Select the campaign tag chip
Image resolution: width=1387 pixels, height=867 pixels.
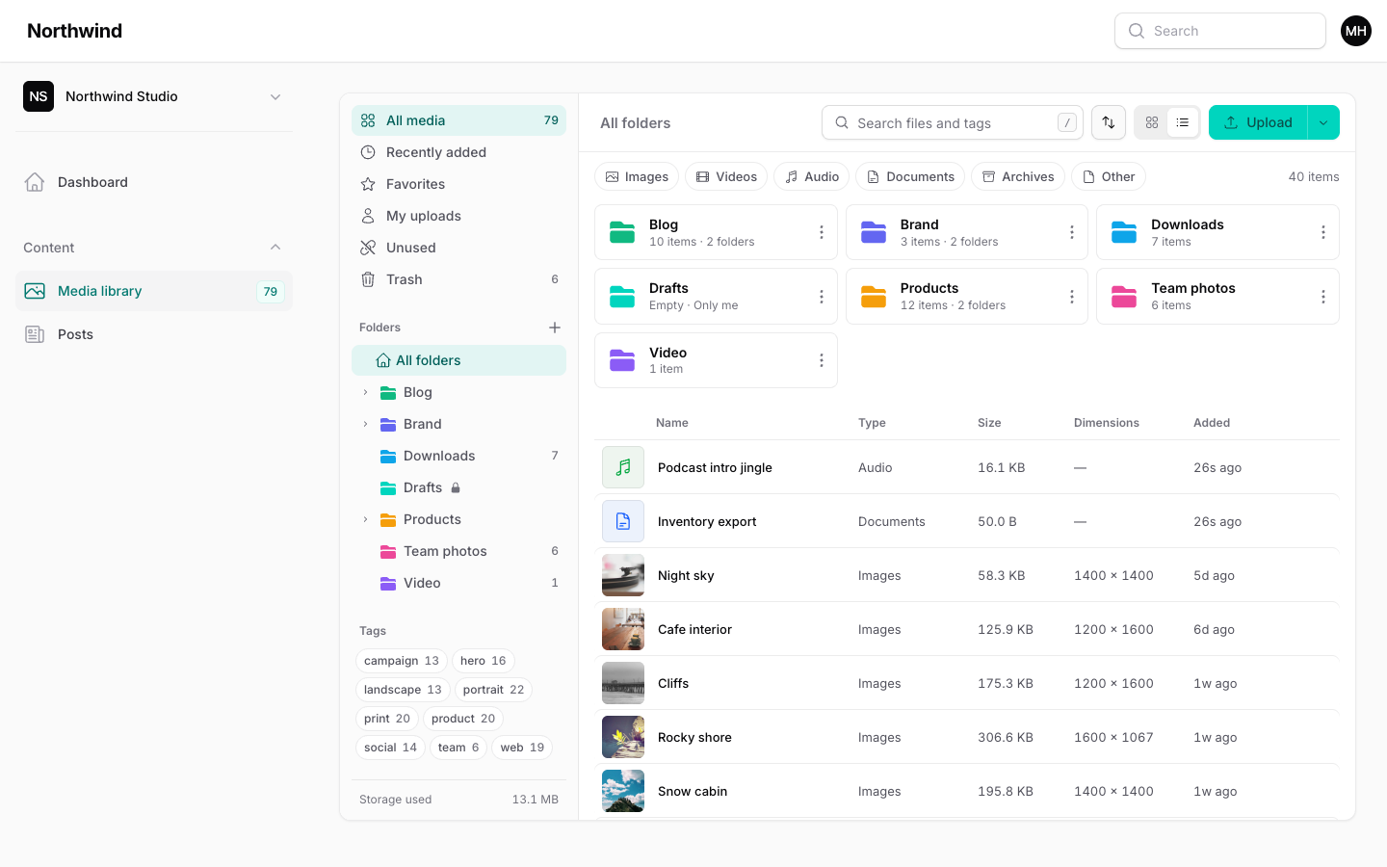pos(402,661)
